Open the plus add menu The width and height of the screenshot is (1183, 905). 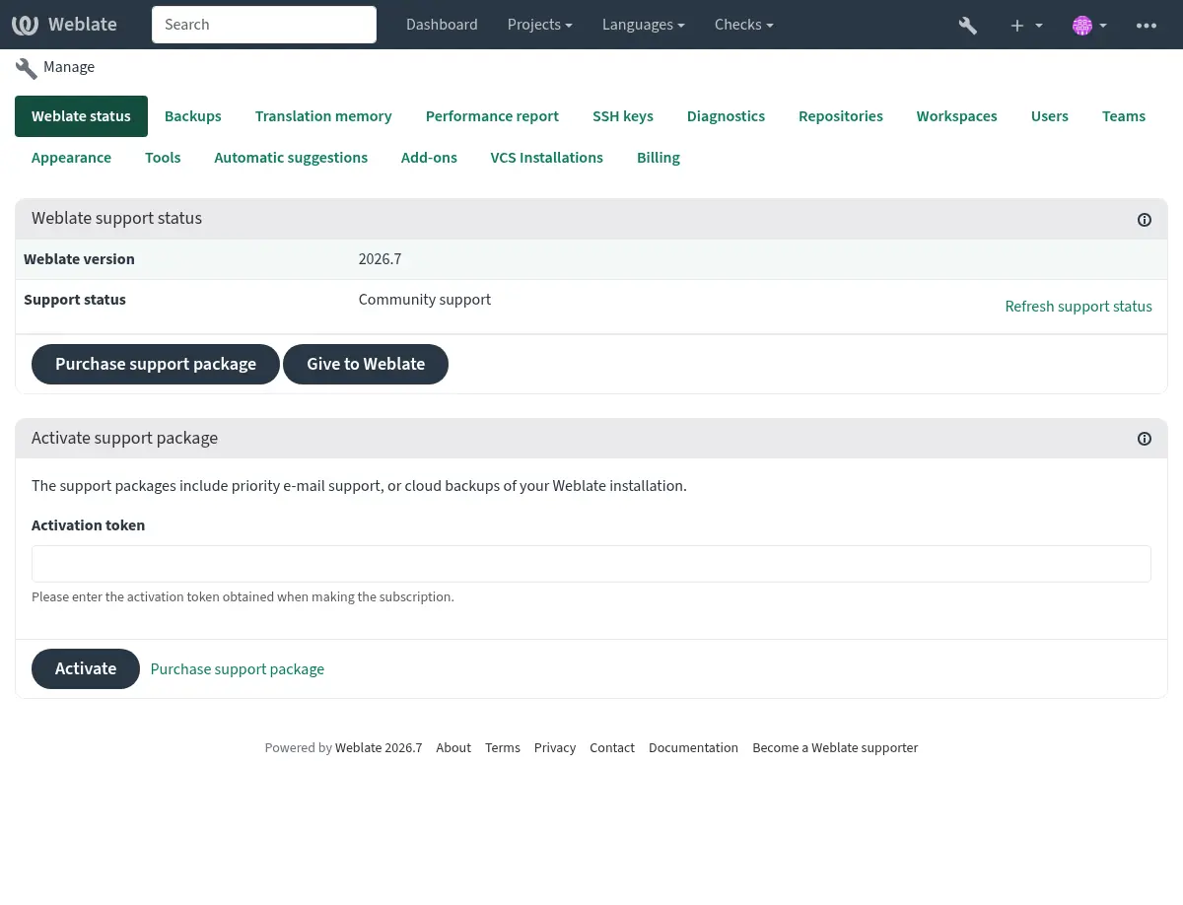1026,25
